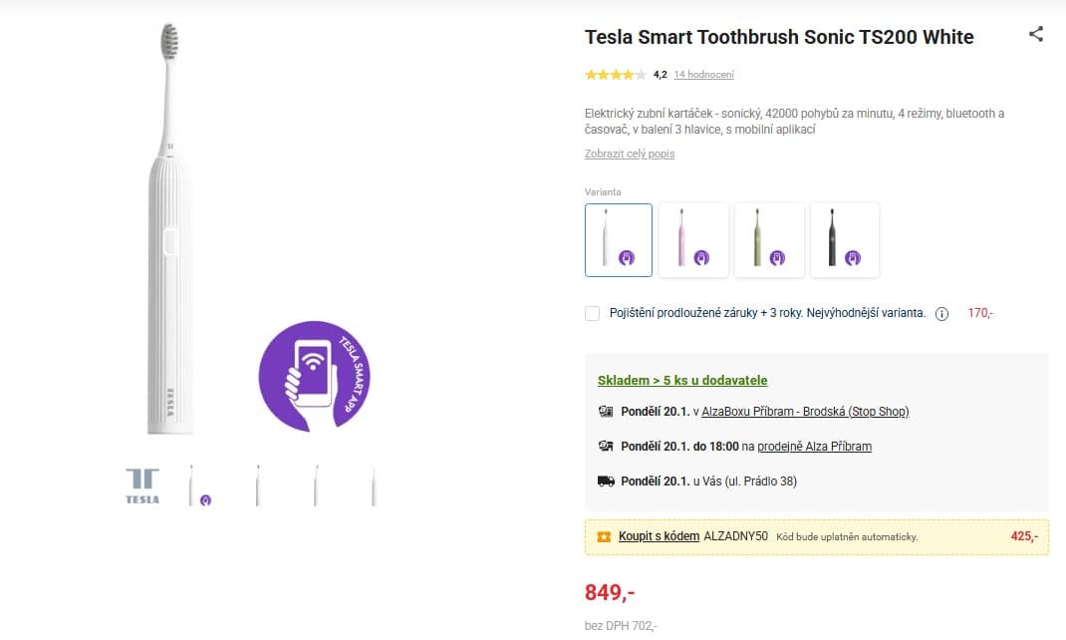The width and height of the screenshot is (1066, 640).
Task: Open the Tesla brand logo thumbnail
Action: (142, 484)
